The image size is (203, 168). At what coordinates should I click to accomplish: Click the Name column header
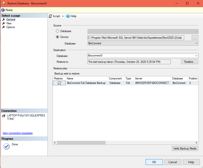click(86, 78)
